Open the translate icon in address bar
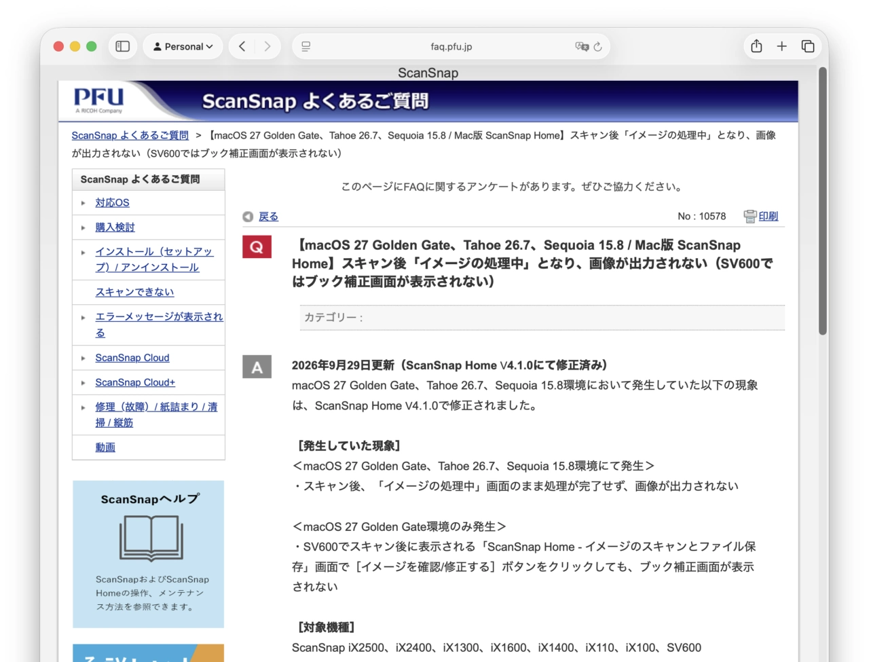869x662 pixels. click(582, 46)
